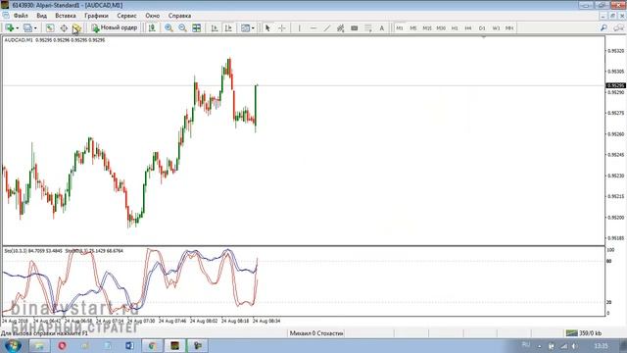627x353 pixels.
Task: Expand the Templates dropdown arrow
Action: (x=253, y=28)
